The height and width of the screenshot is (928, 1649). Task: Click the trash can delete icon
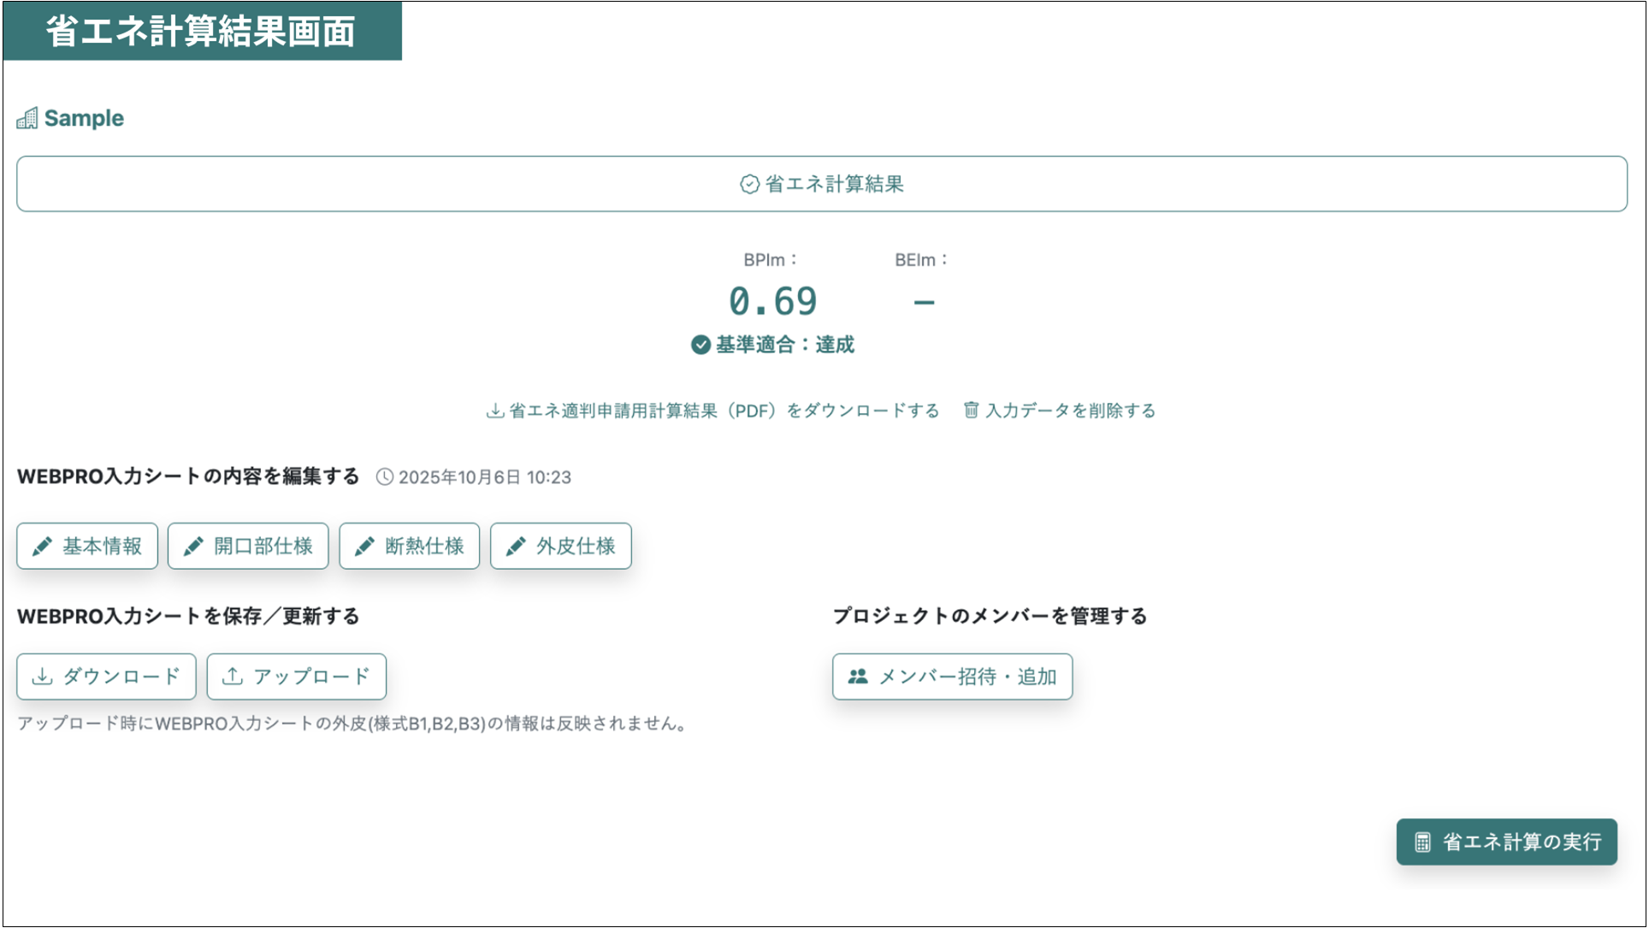click(971, 411)
